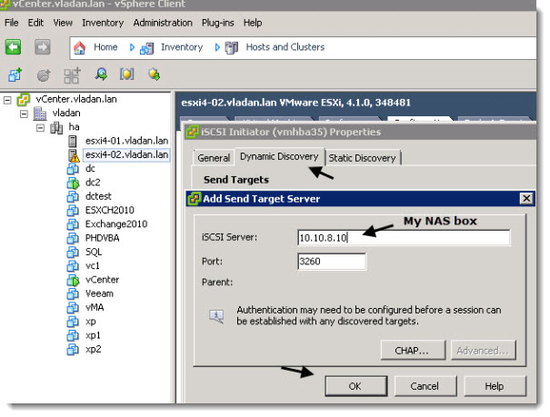Click the gray Forward navigation arrow
The image size is (550, 417).
pos(43,47)
